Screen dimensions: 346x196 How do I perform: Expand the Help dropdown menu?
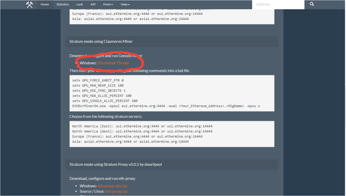point(125,4)
